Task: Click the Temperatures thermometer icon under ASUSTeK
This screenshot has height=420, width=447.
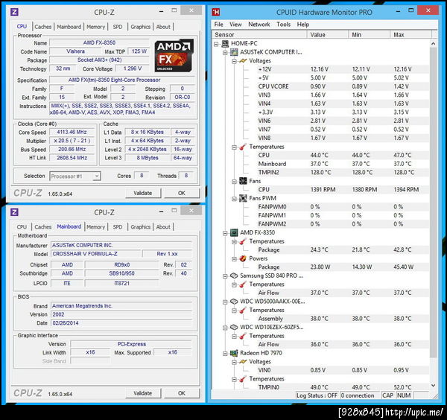Action: pos(243,147)
